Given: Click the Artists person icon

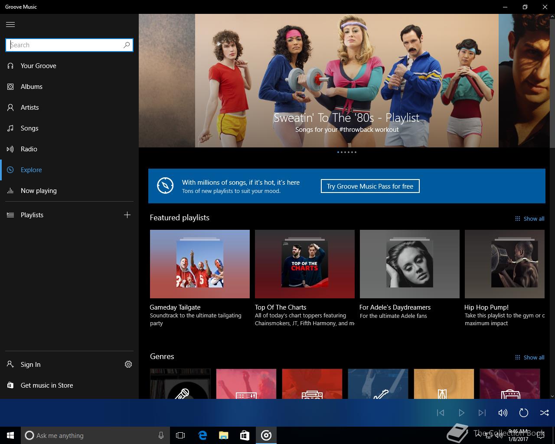Looking at the screenshot, I should [10, 108].
